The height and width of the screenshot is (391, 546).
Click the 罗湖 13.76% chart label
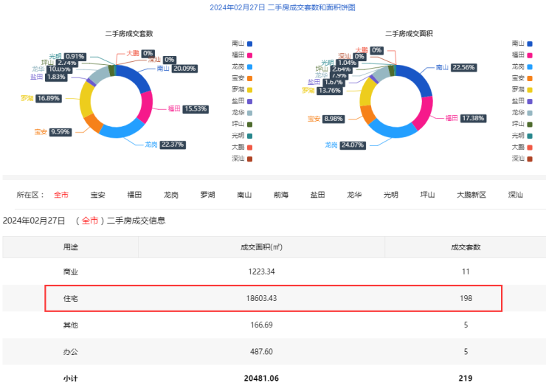click(x=322, y=91)
